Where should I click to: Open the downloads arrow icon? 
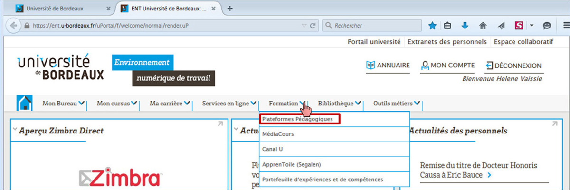click(465, 26)
